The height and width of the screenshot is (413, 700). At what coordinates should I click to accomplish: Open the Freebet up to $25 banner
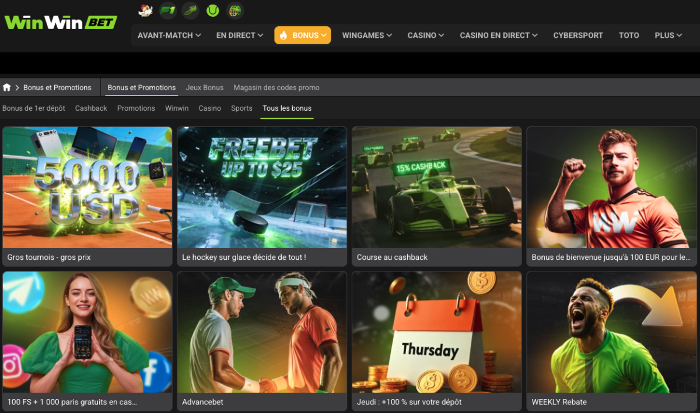(262, 188)
